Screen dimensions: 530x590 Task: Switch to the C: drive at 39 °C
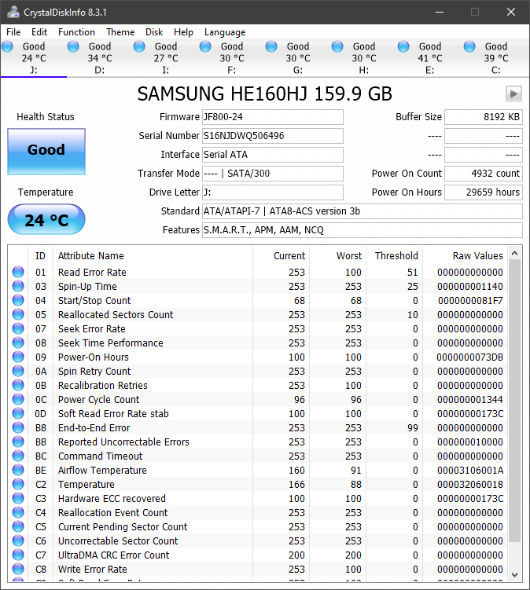pyautogui.click(x=495, y=58)
